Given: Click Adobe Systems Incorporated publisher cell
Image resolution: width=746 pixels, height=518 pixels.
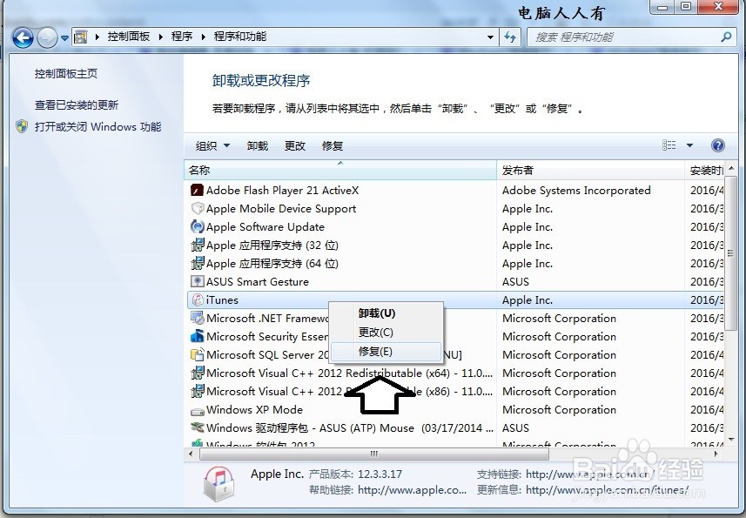Looking at the screenshot, I should 576,191.
